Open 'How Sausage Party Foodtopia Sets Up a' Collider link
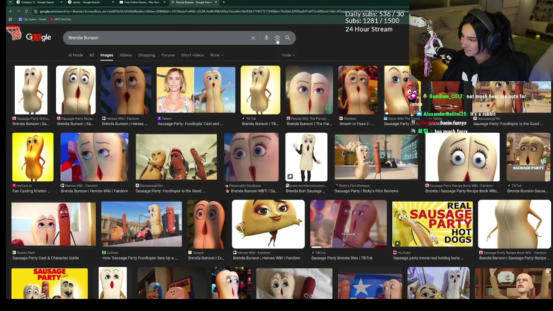 coord(140,258)
